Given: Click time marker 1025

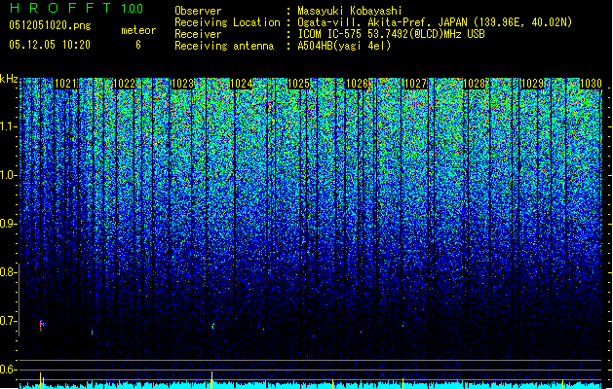Looking at the screenshot, I should 299,84.
